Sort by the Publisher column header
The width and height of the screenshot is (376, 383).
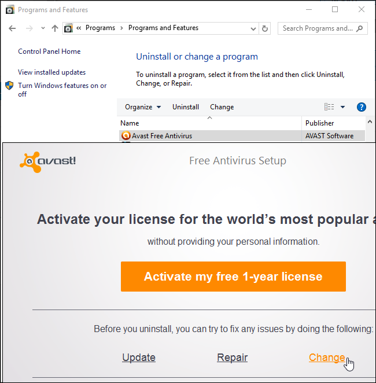(x=333, y=123)
